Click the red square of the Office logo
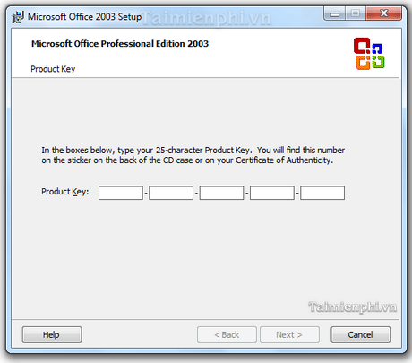 (362, 46)
